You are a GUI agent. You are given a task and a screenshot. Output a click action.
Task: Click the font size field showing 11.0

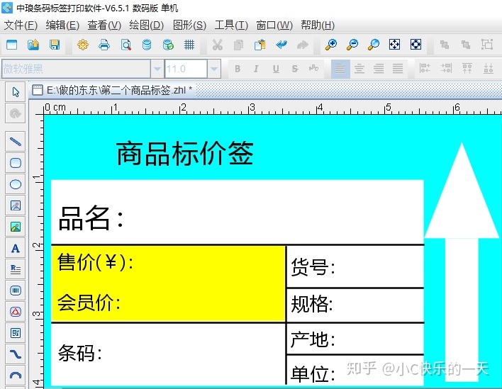pyautogui.click(x=186, y=69)
